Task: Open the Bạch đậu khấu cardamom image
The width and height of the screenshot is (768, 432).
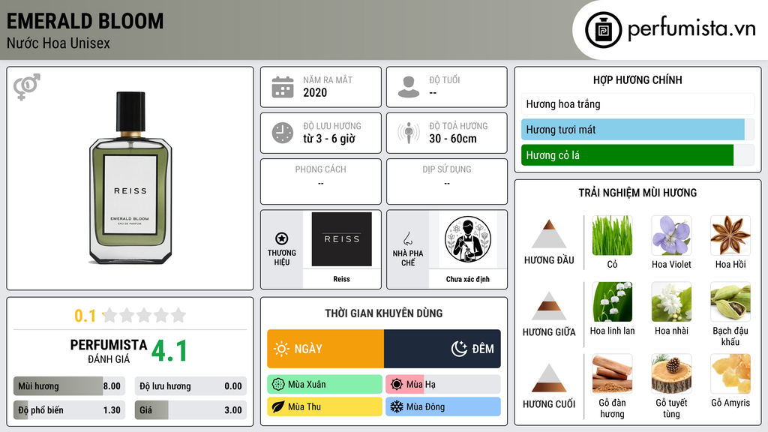Action: click(x=730, y=301)
